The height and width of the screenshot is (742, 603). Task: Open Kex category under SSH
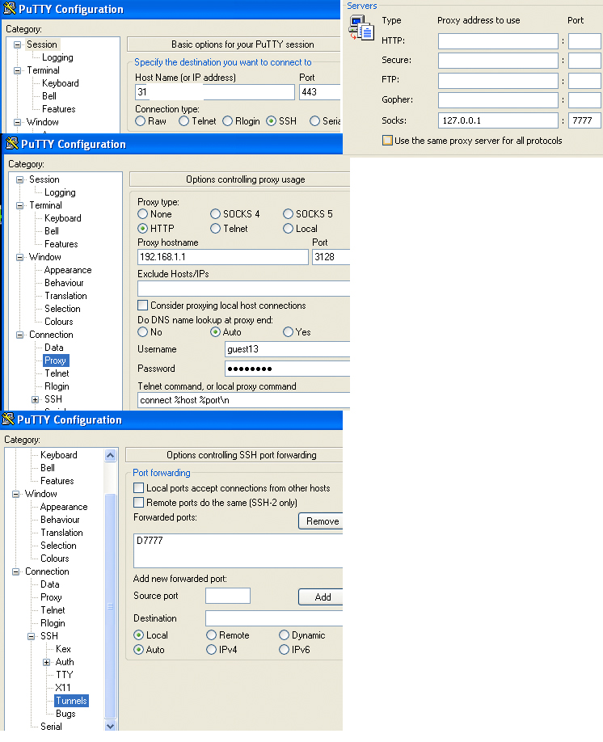click(x=63, y=649)
